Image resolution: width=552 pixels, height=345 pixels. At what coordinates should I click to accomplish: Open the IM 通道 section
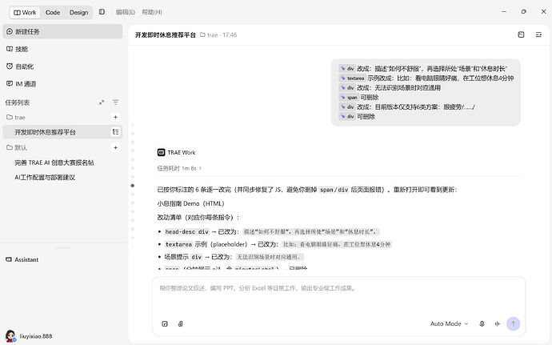coord(62,84)
